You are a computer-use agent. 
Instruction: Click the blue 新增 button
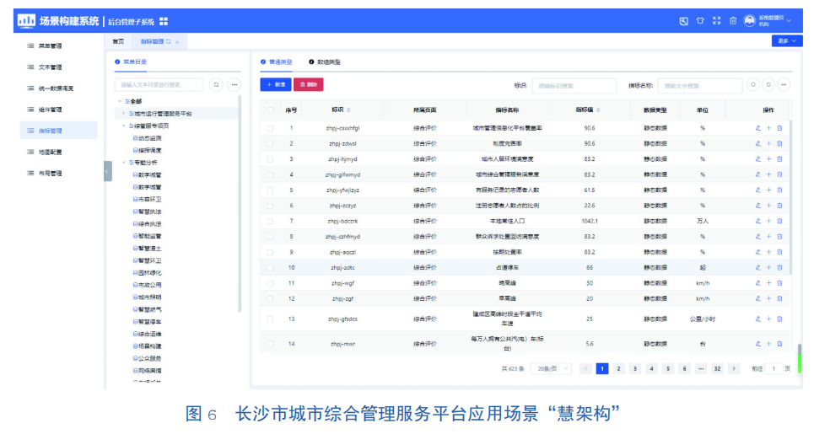(276, 84)
